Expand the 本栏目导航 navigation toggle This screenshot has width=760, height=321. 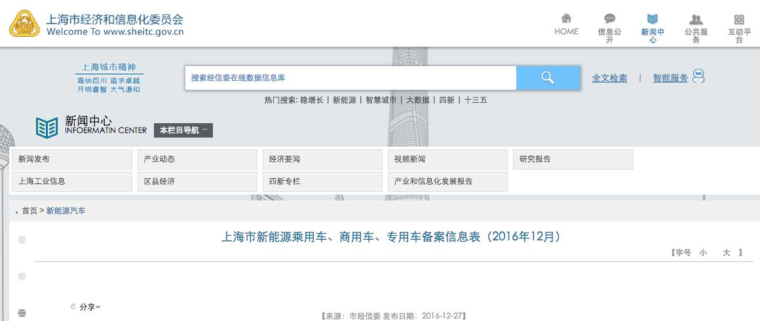(183, 130)
